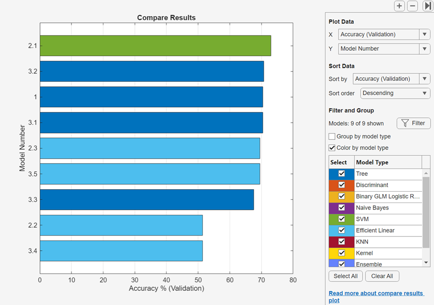Enable Group by model type
This screenshot has height=305, width=434.
333,136
